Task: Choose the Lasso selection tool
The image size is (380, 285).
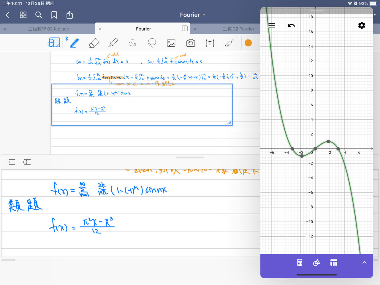Action: point(152,43)
